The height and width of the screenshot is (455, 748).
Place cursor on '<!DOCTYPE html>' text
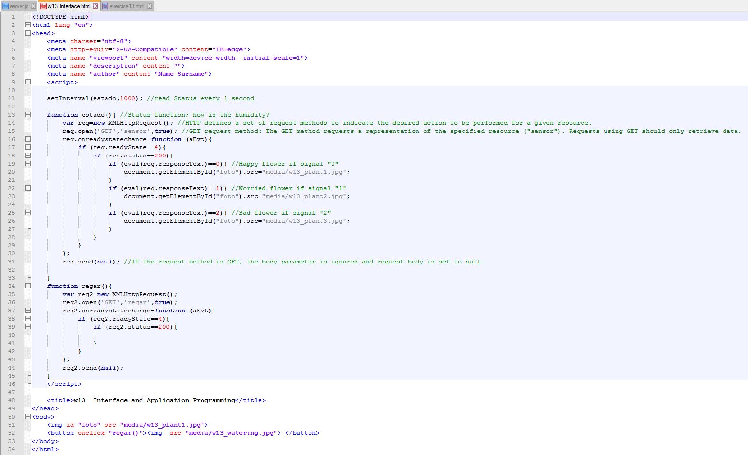(60, 17)
